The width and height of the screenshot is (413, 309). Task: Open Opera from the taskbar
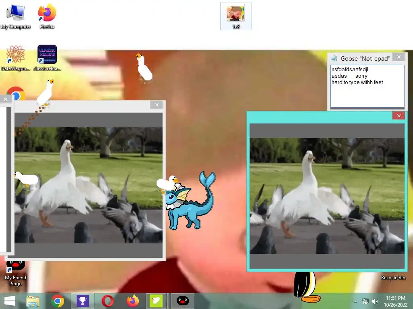pyautogui.click(x=108, y=301)
